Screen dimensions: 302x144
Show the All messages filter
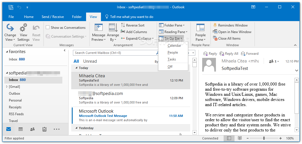76,61
